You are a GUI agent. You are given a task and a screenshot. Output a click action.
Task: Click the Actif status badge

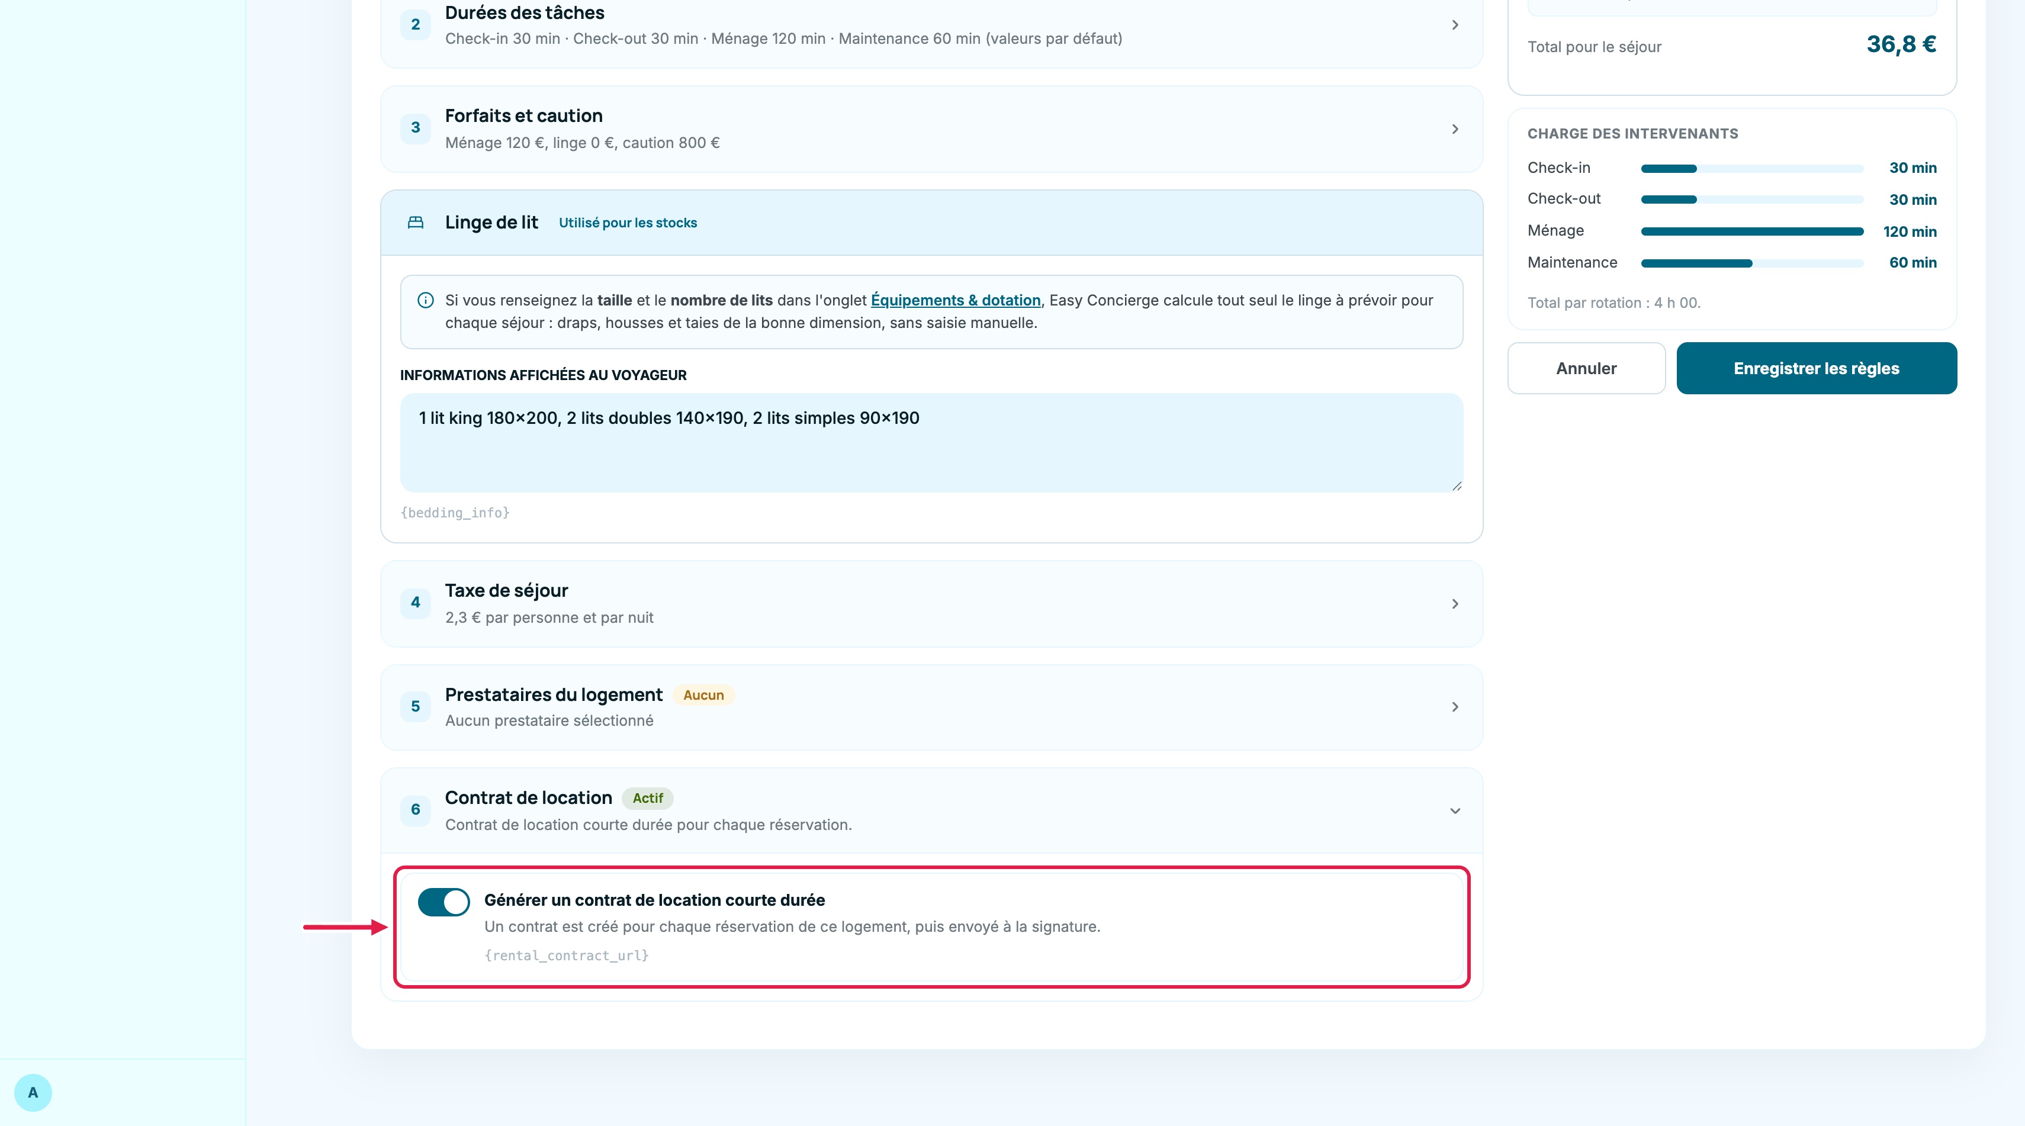[647, 799]
